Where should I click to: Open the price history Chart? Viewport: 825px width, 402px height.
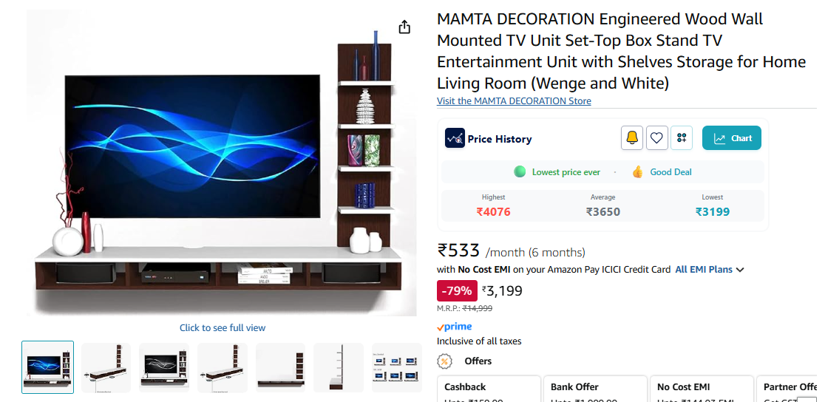(731, 138)
